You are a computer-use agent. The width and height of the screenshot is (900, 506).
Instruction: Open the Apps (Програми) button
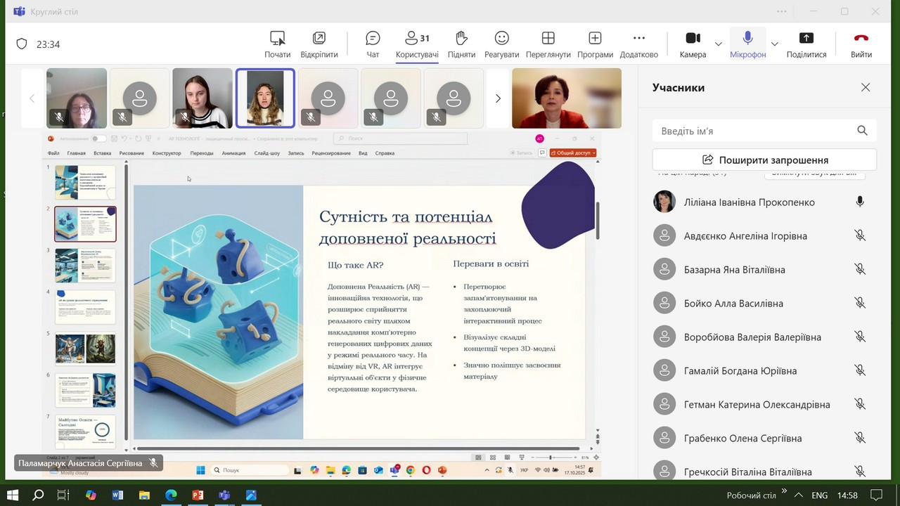point(595,44)
